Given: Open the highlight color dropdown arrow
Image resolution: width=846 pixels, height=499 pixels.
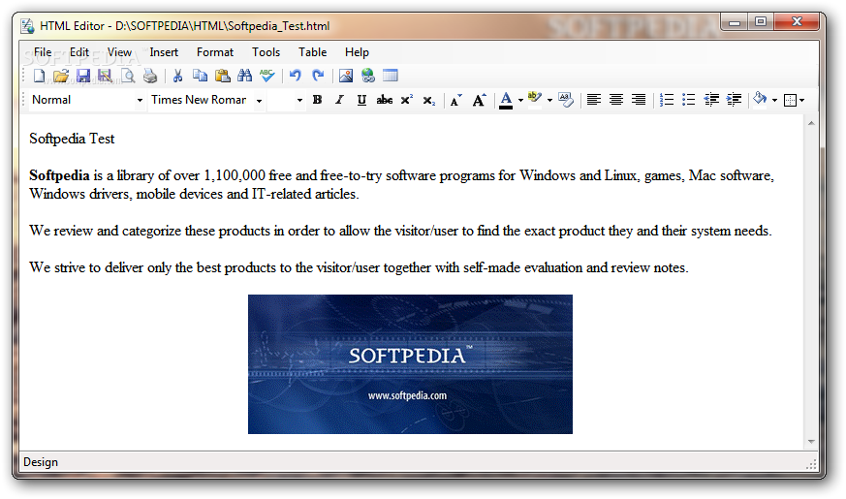Looking at the screenshot, I should coord(549,101).
